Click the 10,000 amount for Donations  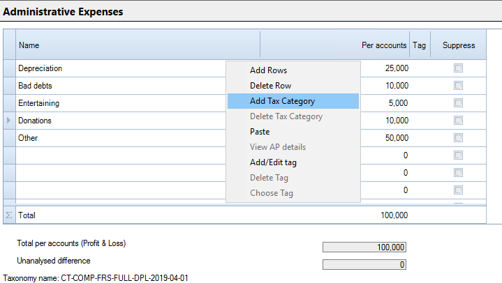point(397,121)
